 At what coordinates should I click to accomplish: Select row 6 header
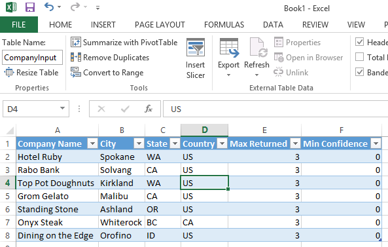(x=8, y=210)
